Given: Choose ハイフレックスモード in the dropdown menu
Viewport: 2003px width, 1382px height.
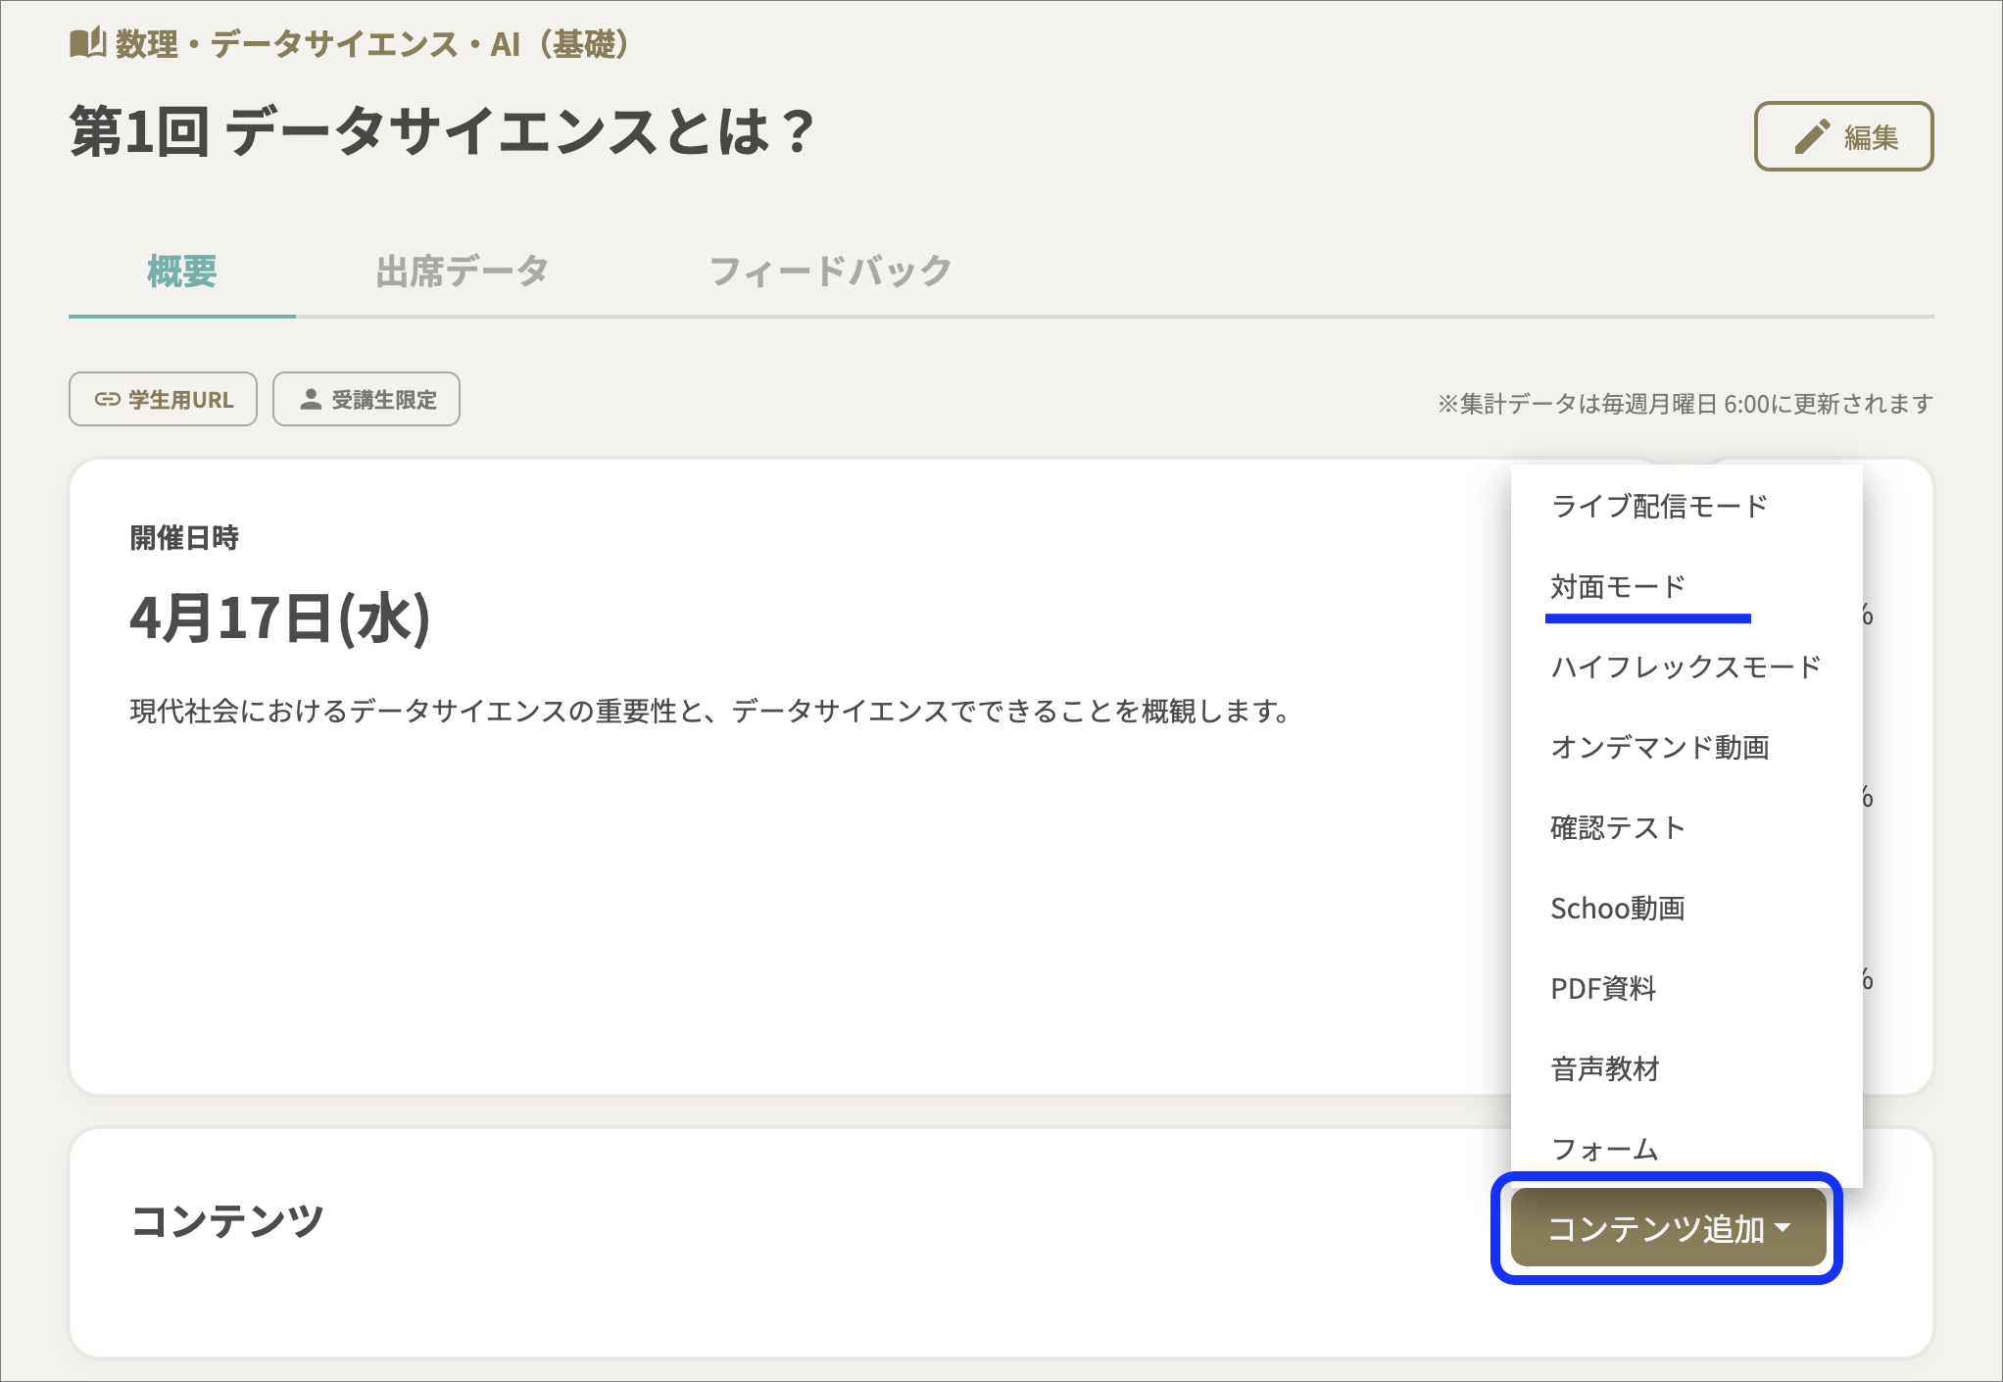Looking at the screenshot, I should point(1686,666).
